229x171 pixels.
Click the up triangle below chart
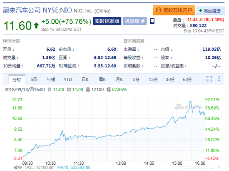[212, 168]
